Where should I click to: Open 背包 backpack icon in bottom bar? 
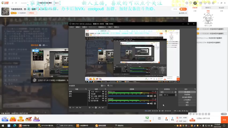[x=172, y=119]
